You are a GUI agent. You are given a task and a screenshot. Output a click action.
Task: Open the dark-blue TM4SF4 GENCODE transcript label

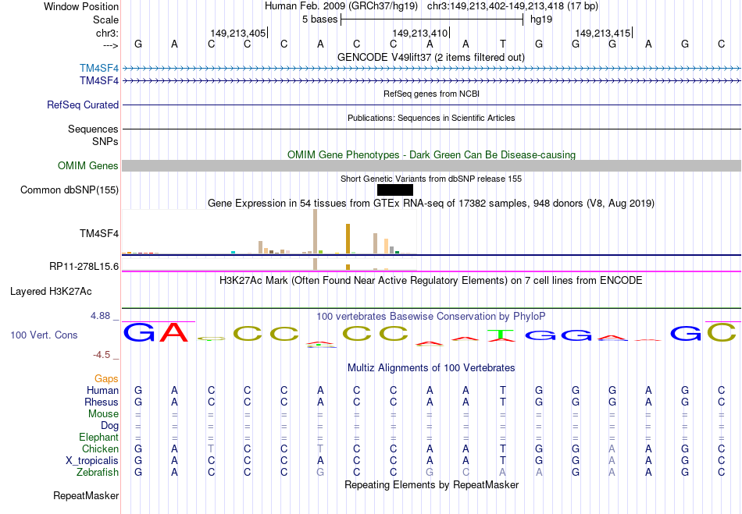(x=99, y=81)
